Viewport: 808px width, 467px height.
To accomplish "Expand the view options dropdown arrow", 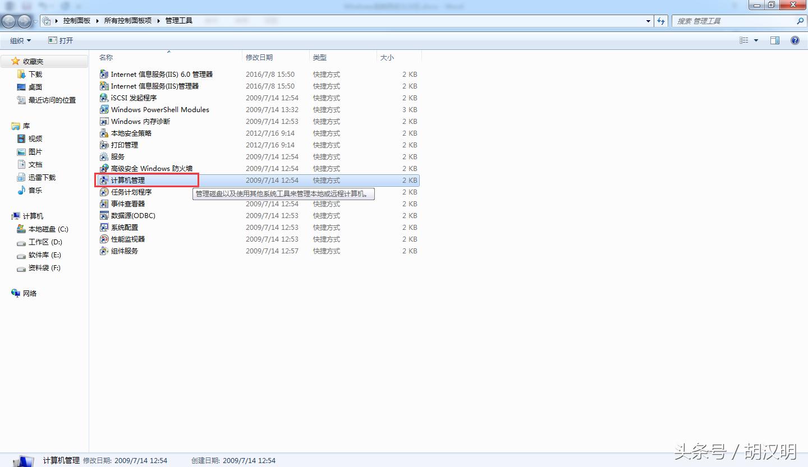I will pyautogui.click(x=756, y=40).
